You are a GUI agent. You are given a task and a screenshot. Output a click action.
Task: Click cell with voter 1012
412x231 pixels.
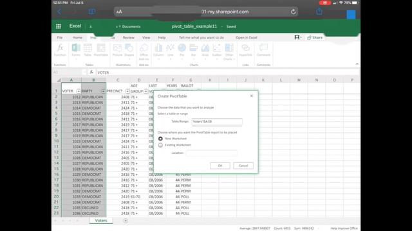pos(71,97)
